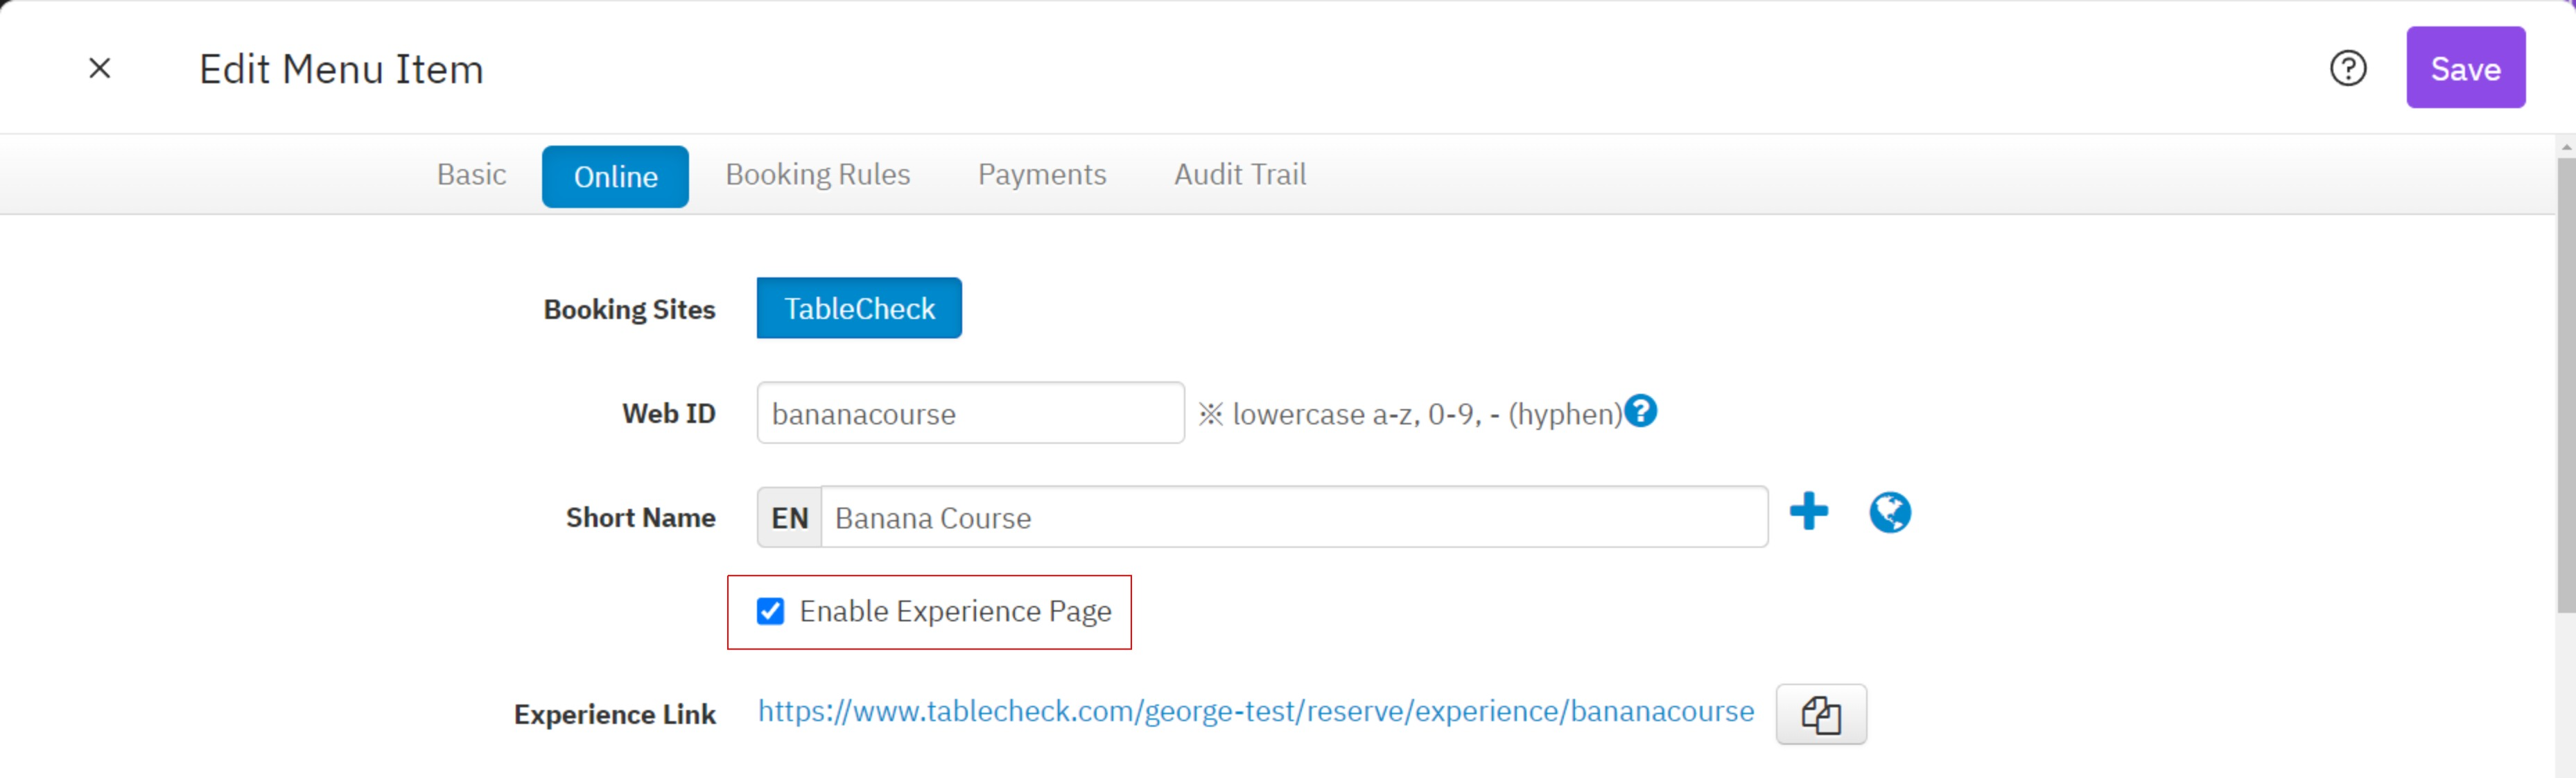Switch to the Basic tab
Image resolution: width=2576 pixels, height=778 pixels.
click(471, 175)
